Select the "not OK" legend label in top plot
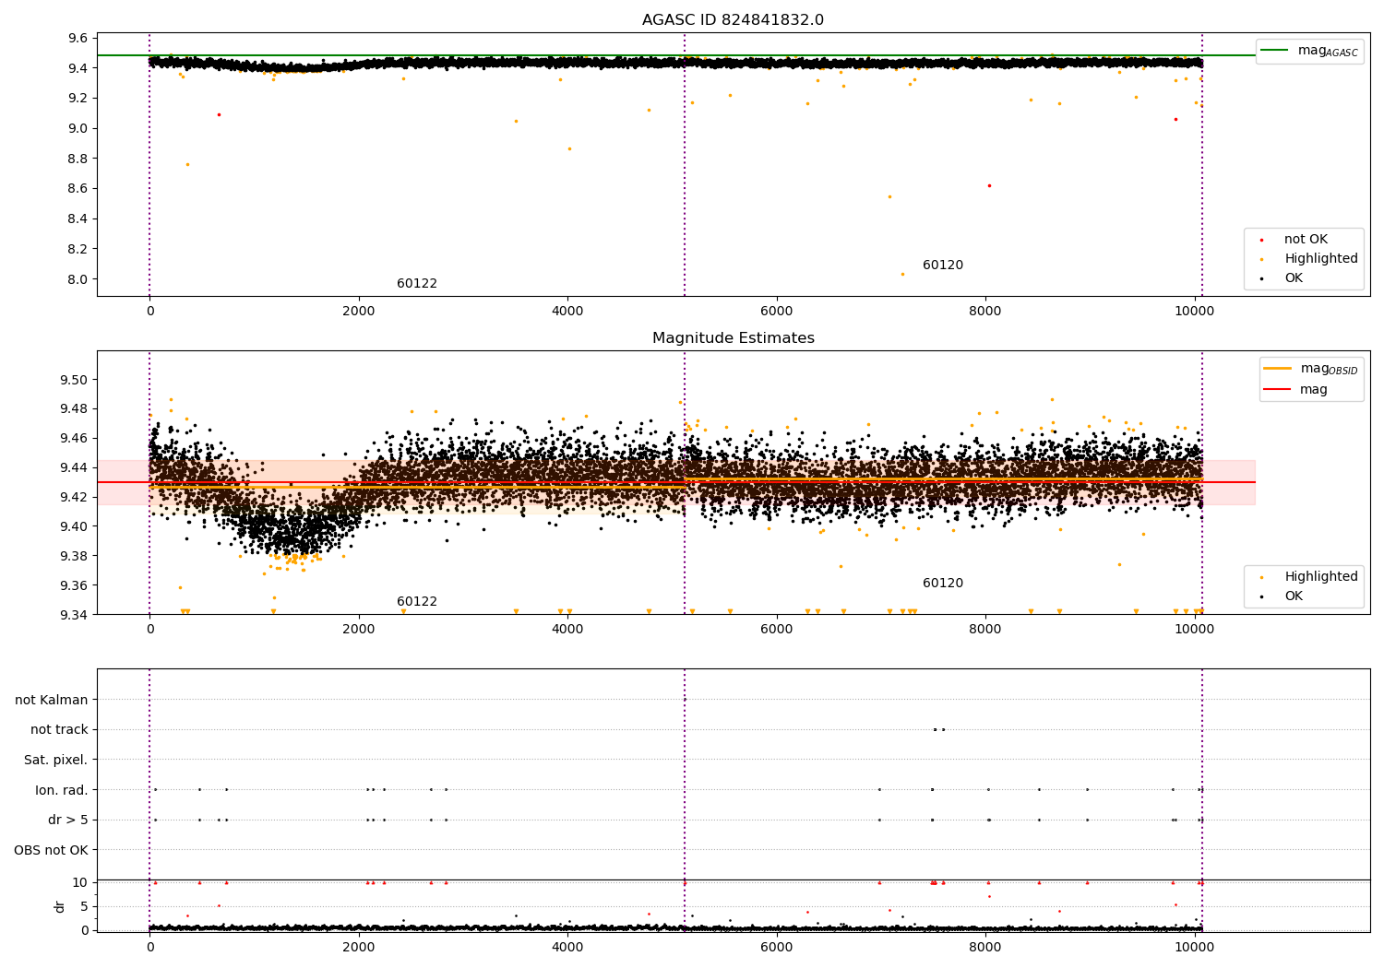Image resolution: width=1384 pixels, height=968 pixels. point(1306,240)
